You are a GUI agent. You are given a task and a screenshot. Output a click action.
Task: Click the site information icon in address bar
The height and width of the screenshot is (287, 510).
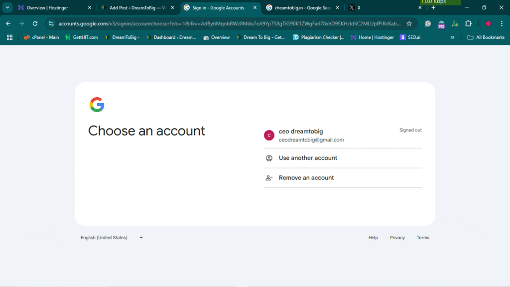click(x=51, y=23)
